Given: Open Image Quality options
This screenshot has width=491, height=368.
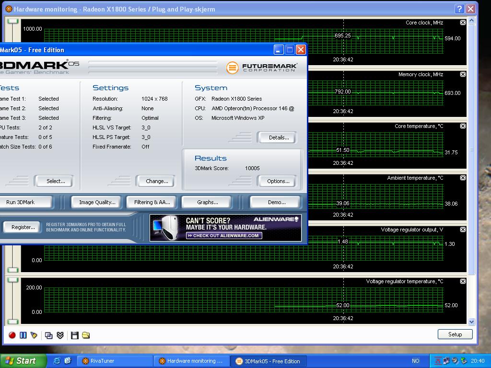Looking at the screenshot, I should coord(97,202).
